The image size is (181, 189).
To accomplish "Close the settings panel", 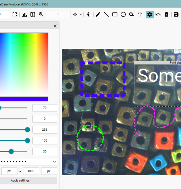I will coord(55,26).
